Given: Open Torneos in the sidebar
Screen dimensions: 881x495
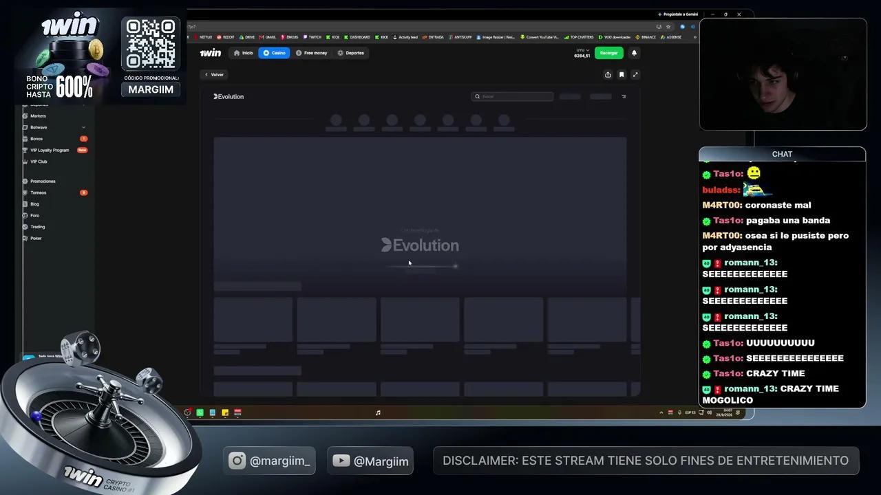Looking at the screenshot, I should [x=39, y=192].
